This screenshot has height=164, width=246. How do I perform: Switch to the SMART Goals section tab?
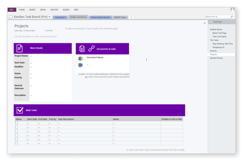click(120, 17)
